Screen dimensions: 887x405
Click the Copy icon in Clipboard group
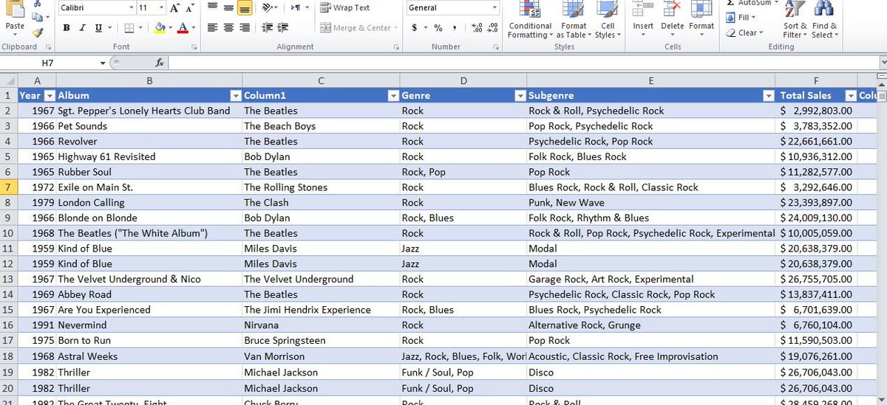[x=38, y=17]
